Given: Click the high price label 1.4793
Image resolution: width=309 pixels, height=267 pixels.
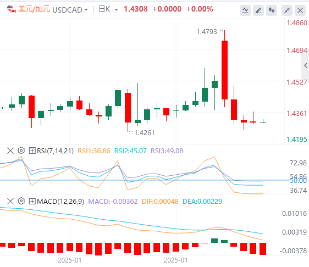Looking at the screenshot, I should pos(207,32).
